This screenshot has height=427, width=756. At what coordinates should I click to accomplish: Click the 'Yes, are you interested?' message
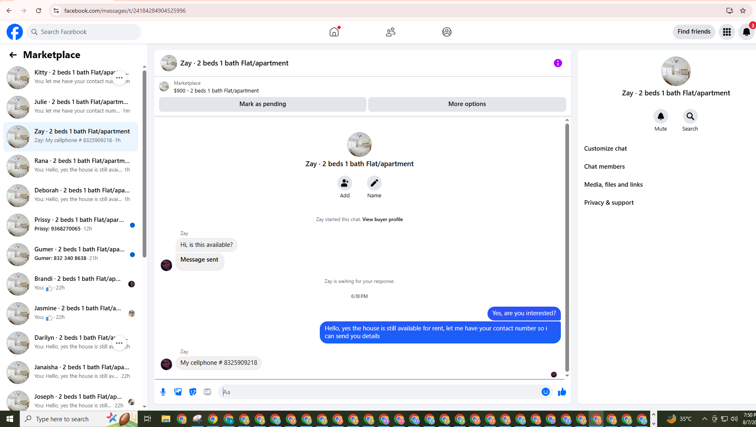[x=524, y=313]
